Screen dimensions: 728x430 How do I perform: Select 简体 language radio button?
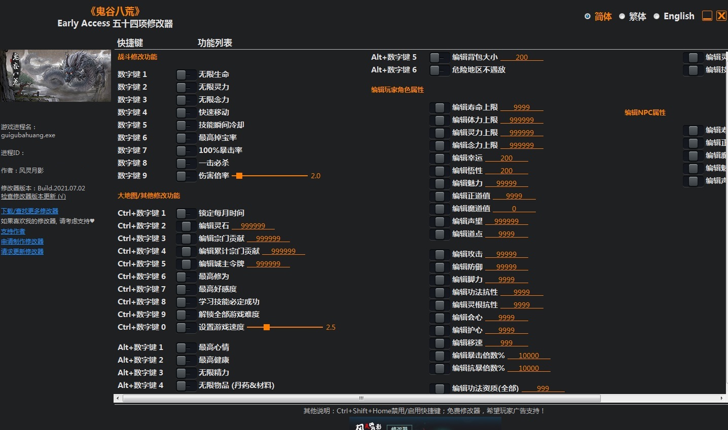click(588, 16)
